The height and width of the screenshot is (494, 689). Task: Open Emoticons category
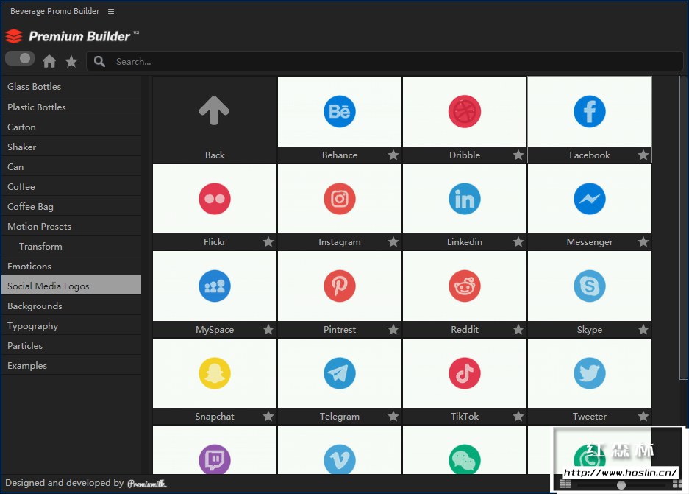(x=71, y=266)
